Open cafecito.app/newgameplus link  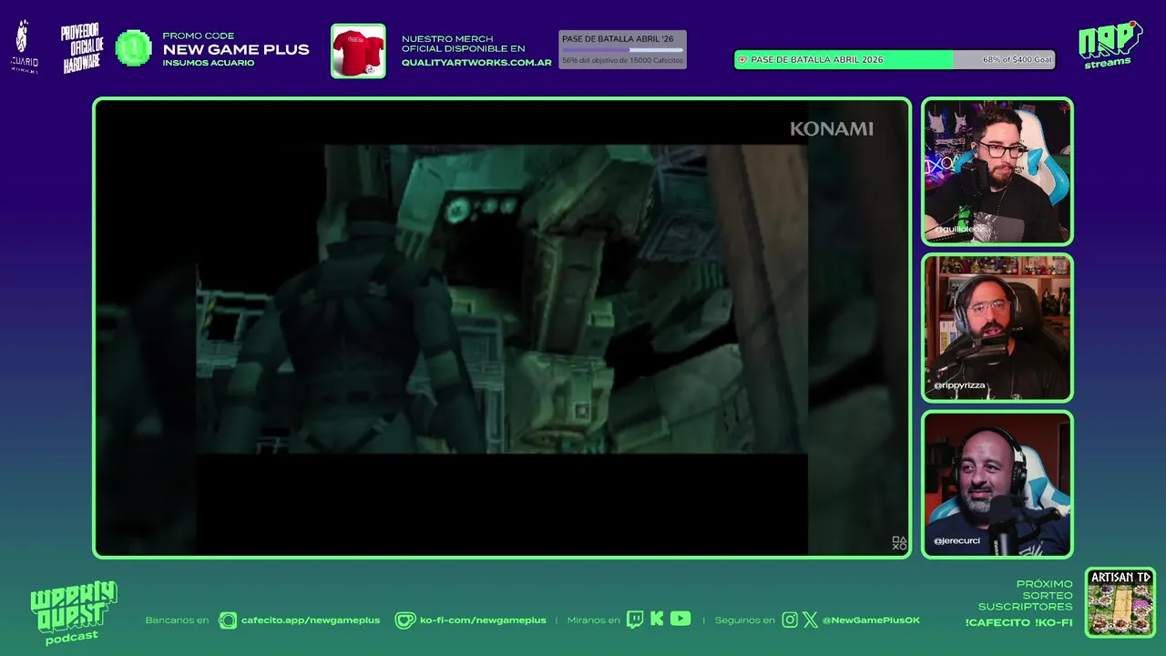click(x=311, y=620)
